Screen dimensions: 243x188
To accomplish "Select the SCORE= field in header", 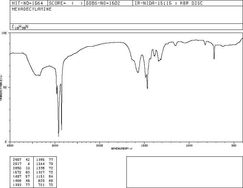I will pyautogui.click(x=66, y=3).
